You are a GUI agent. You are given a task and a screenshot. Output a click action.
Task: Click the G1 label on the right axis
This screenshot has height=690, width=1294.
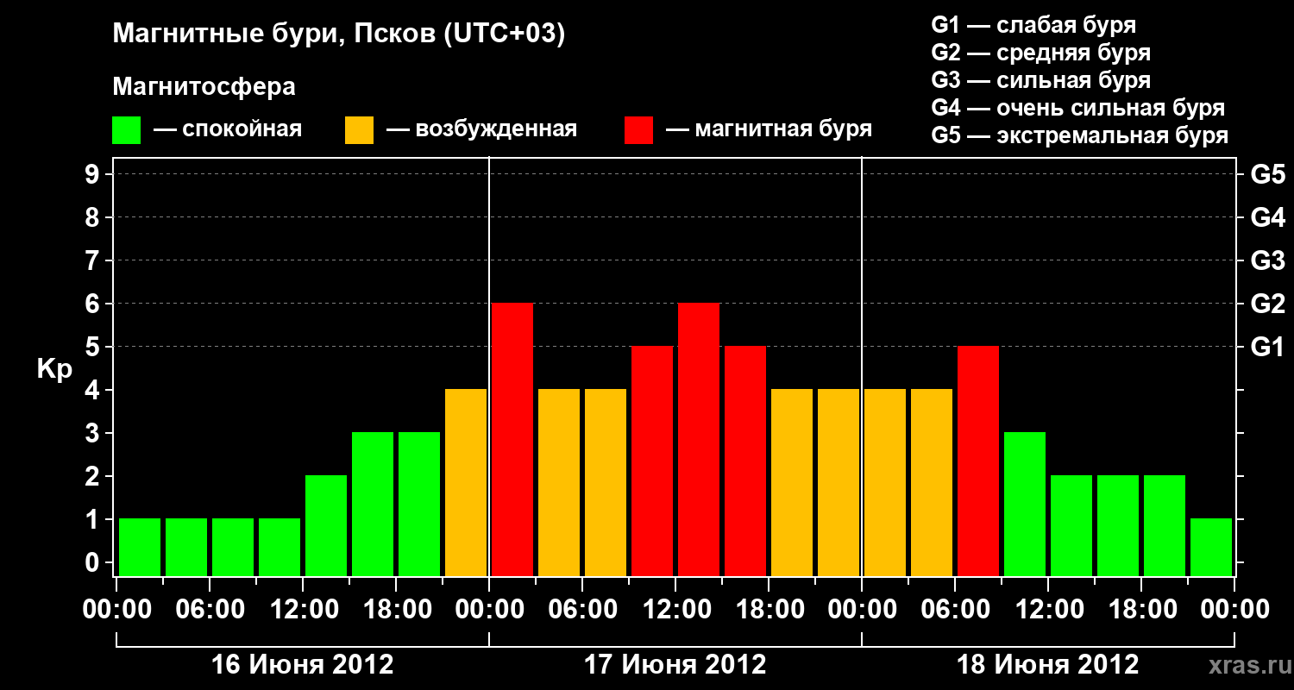pyautogui.click(x=1267, y=347)
